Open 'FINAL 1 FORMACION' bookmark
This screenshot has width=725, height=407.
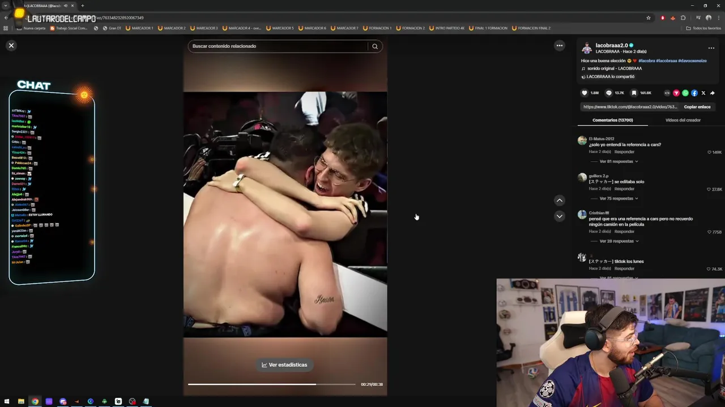click(488, 28)
